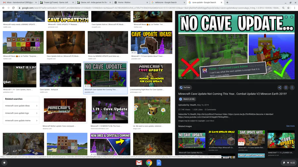298x167 pixels.
Task: Open the system tray status area
Action: point(289,163)
